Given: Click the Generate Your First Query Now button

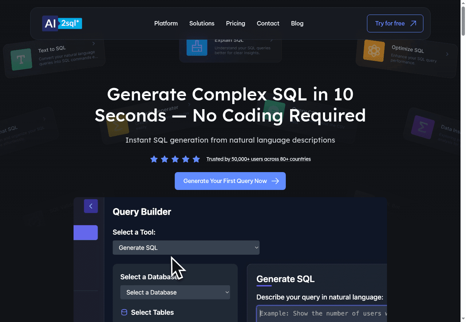Looking at the screenshot, I should tap(230, 181).
